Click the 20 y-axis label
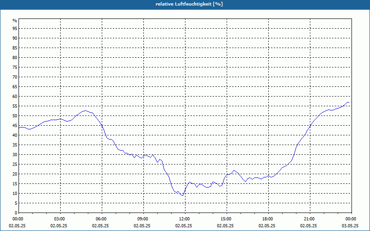Viewport: 370px width, 231px height. [x=15, y=174]
